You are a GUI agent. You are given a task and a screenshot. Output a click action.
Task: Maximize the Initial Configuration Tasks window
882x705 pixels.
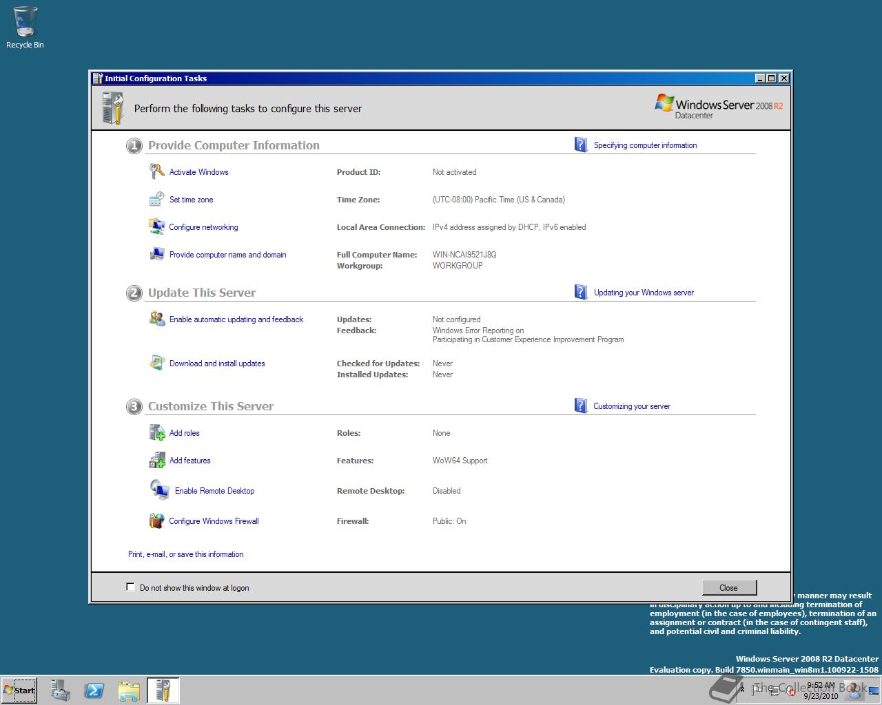(771, 78)
